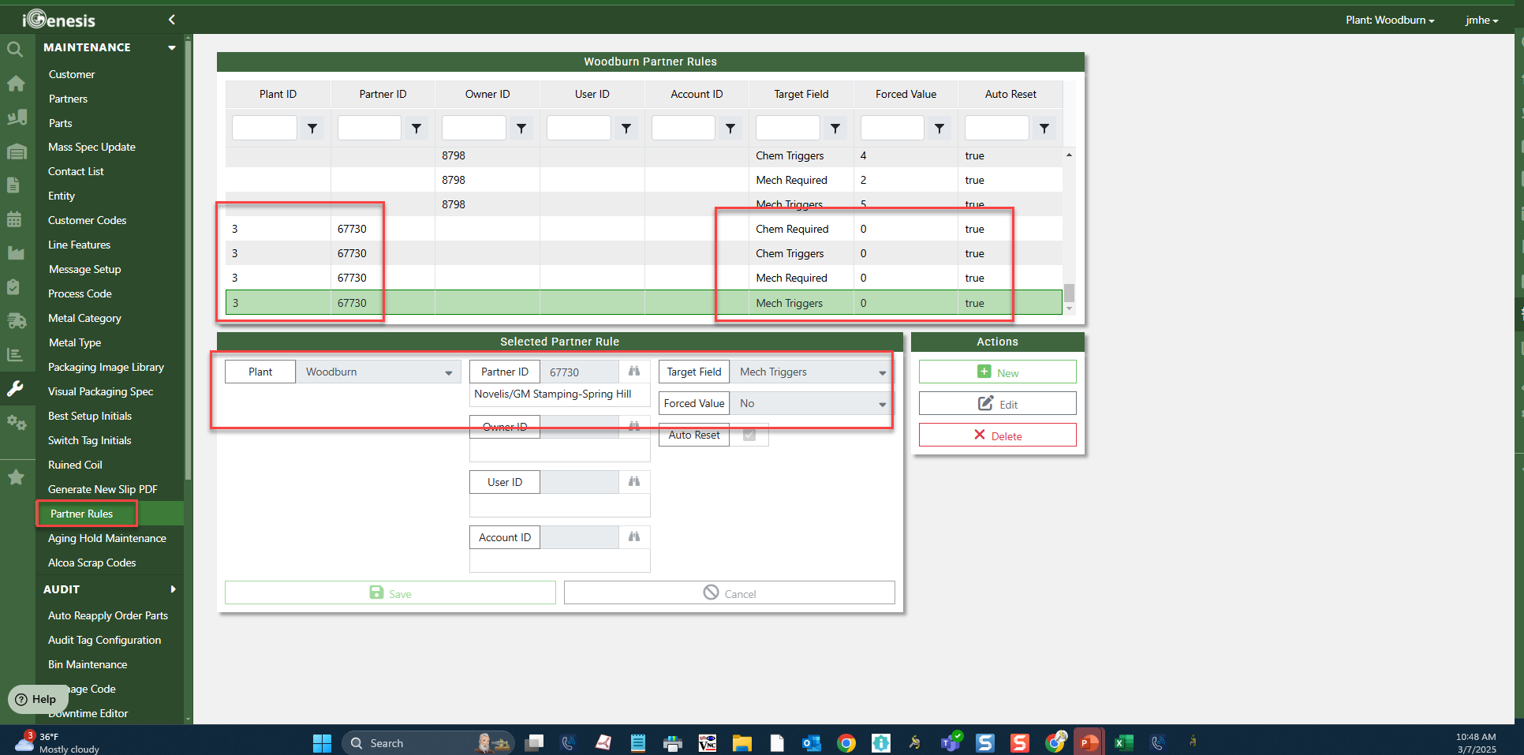The width and height of the screenshot is (1524, 755).
Task: Open Aging Hold Maintenance page
Action: (107, 538)
